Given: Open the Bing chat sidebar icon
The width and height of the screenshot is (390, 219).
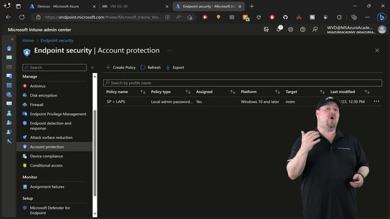Looking at the screenshot, I should pos(381,17).
